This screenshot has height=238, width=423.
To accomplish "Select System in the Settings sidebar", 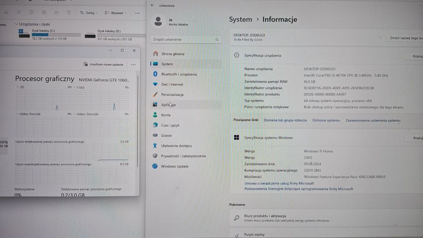I will (x=185, y=64).
